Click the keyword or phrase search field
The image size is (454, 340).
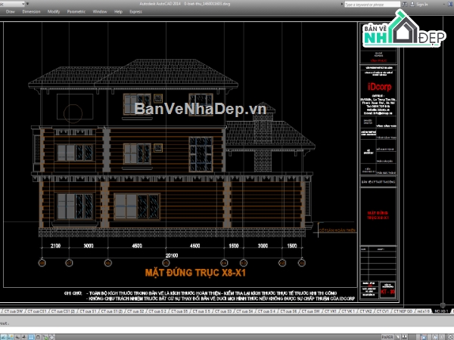pos(372,5)
